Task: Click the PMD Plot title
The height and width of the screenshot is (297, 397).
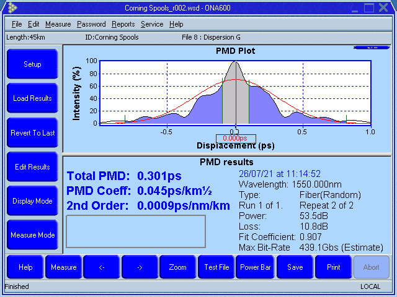Action: point(236,51)
